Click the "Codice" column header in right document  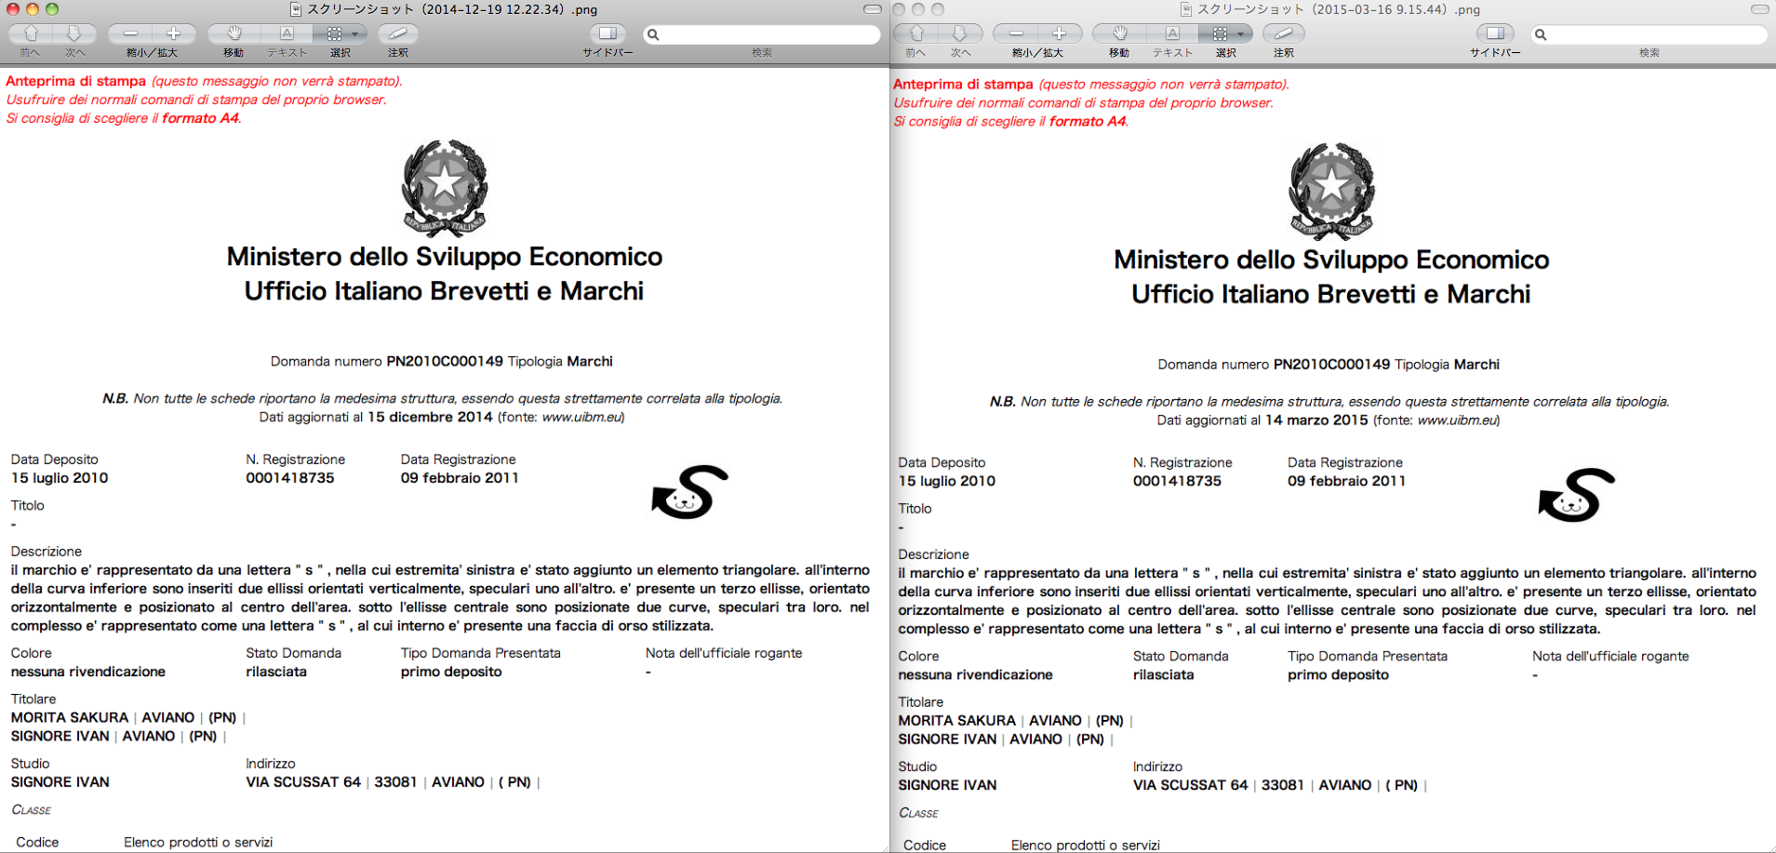pyautogui.click(x=925, y=846)
